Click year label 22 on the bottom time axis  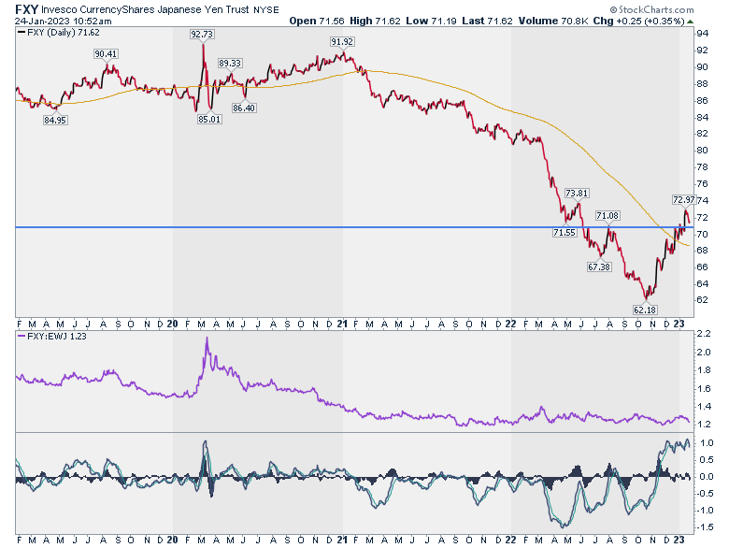[511, 540]
